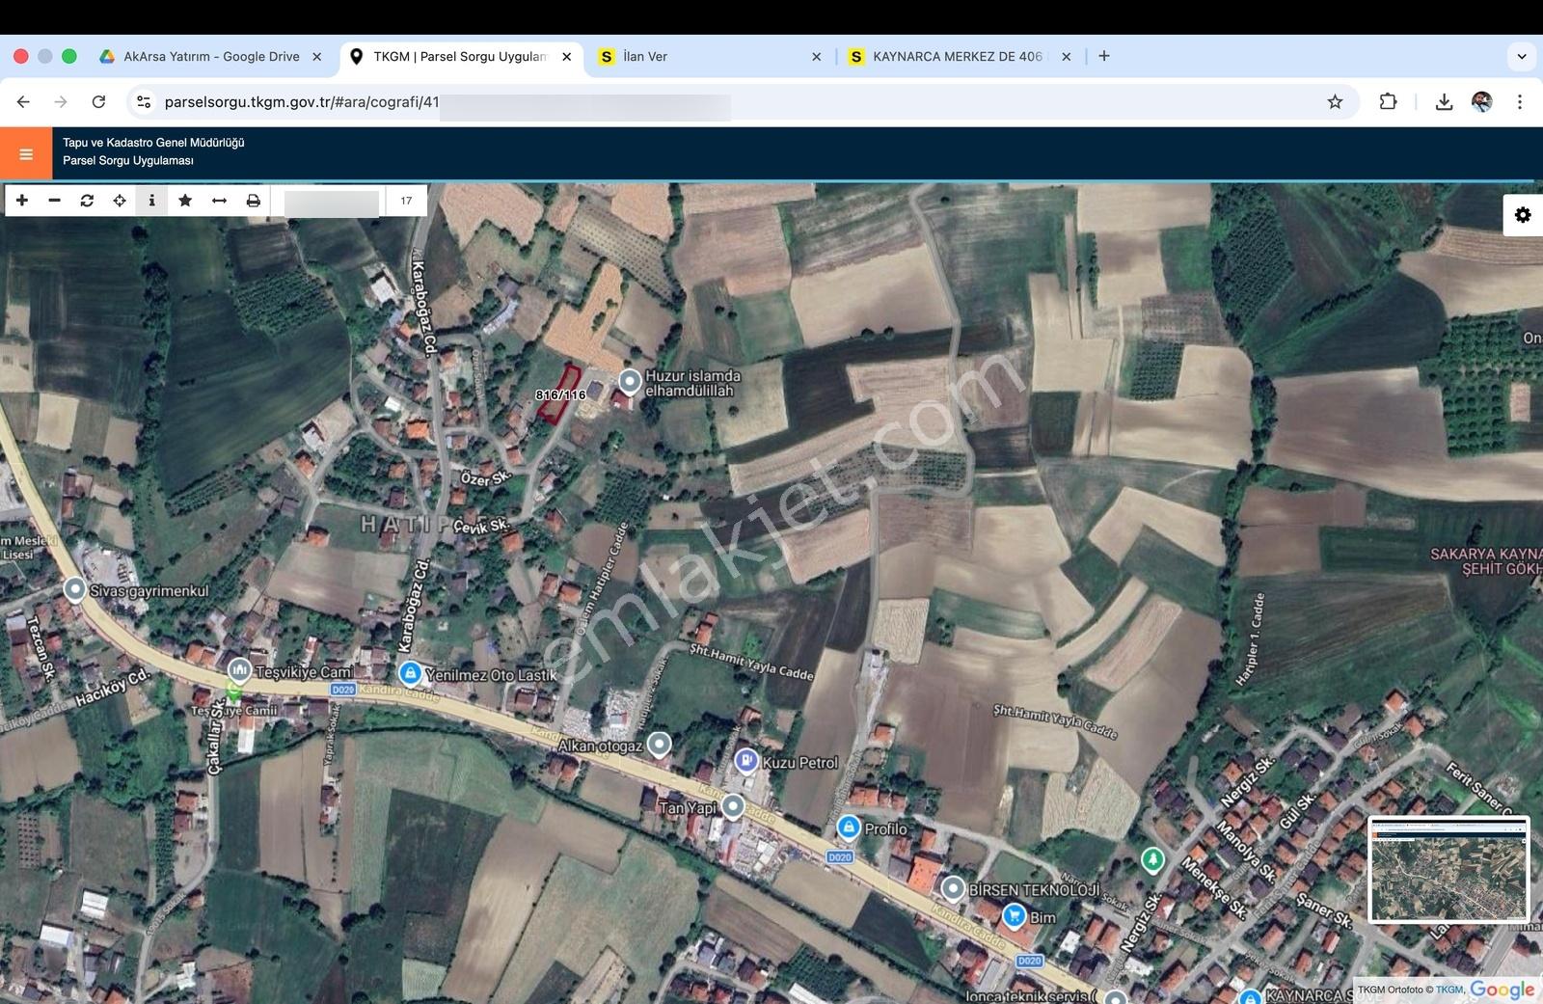Click the Tapu ve Kadastro Genel Müdürlüğü title
1543x1004 pixels.
coord(153,143)
